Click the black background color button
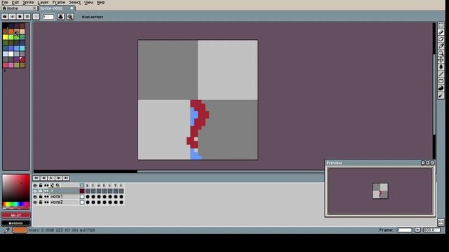The image size is (449, 252). (x=16, y=223)
